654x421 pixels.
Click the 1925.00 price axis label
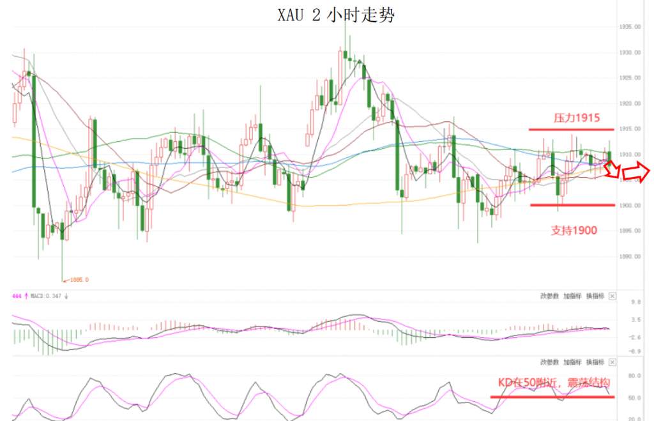[x=630, y=77]
